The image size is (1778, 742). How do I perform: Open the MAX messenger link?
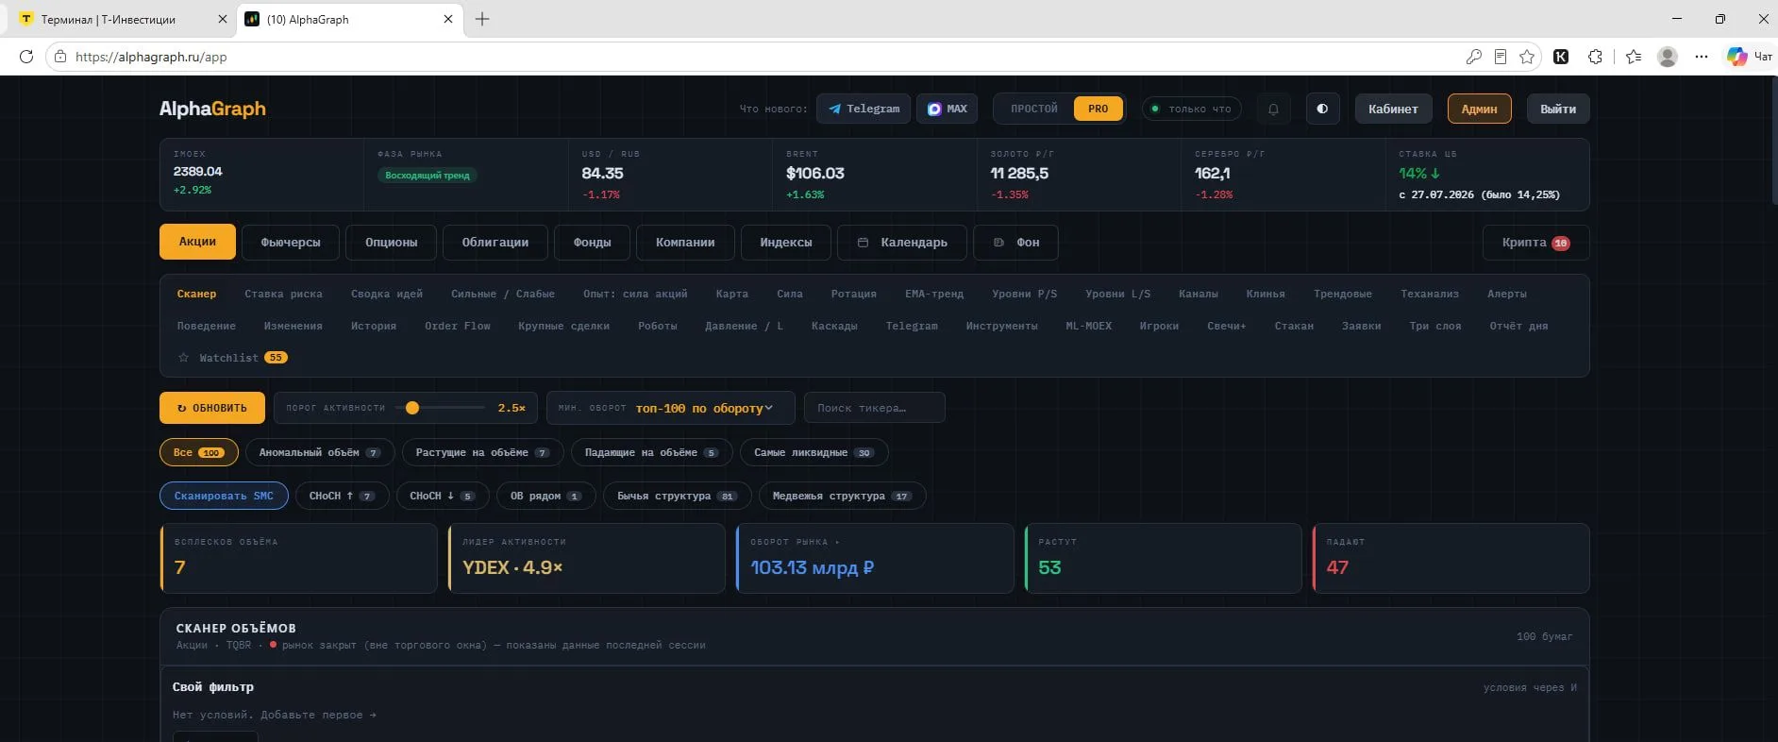click(947, 109)
